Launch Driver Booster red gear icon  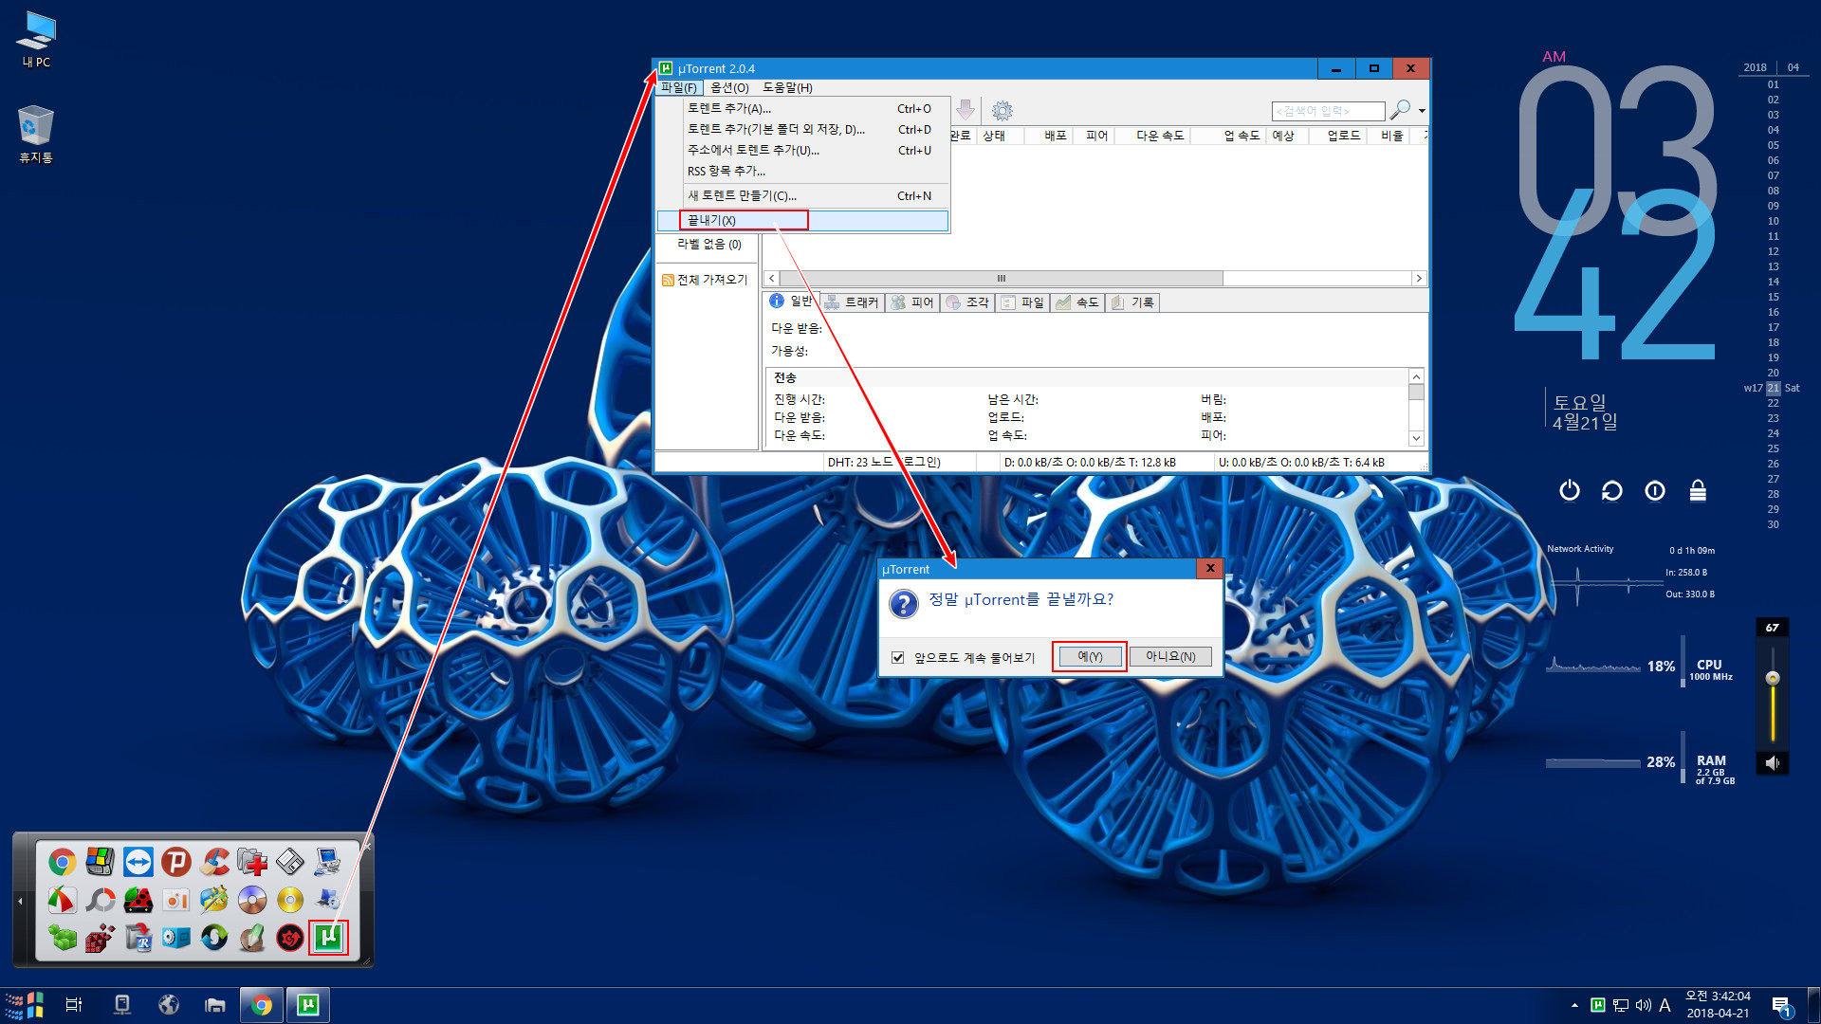click(290, 938)
